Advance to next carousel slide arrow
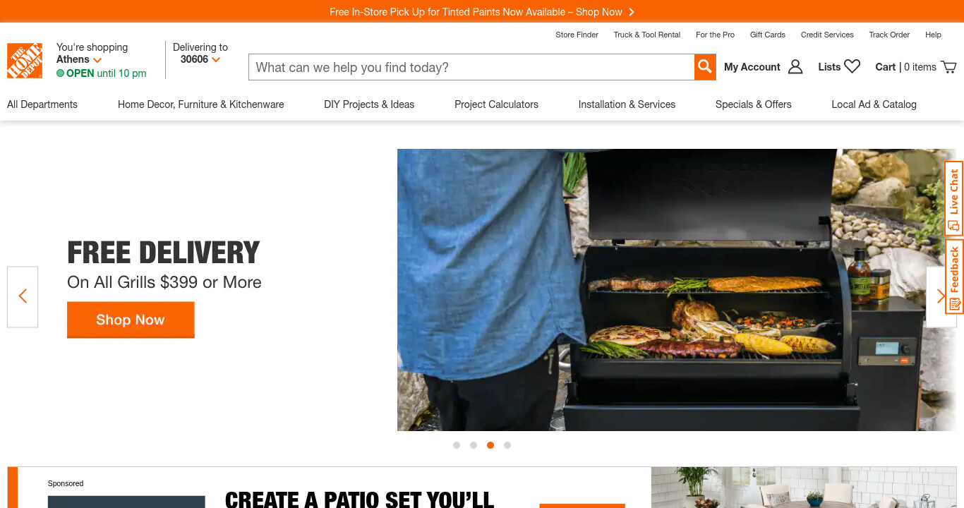Screen dimensions: 964x508 tap(941, 296)
